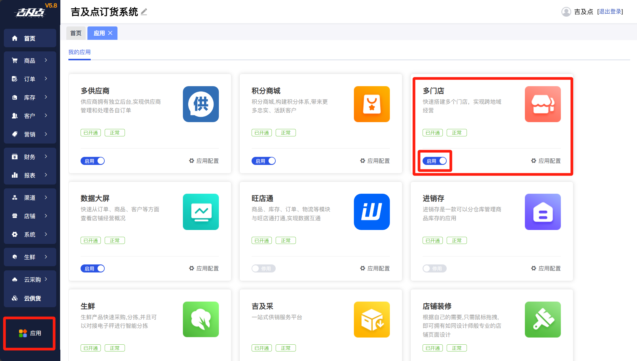Enable the 旺店通 停用 toggle
Image resolution: width=637 pixels, height=361 pixels.
click(263, 269)
